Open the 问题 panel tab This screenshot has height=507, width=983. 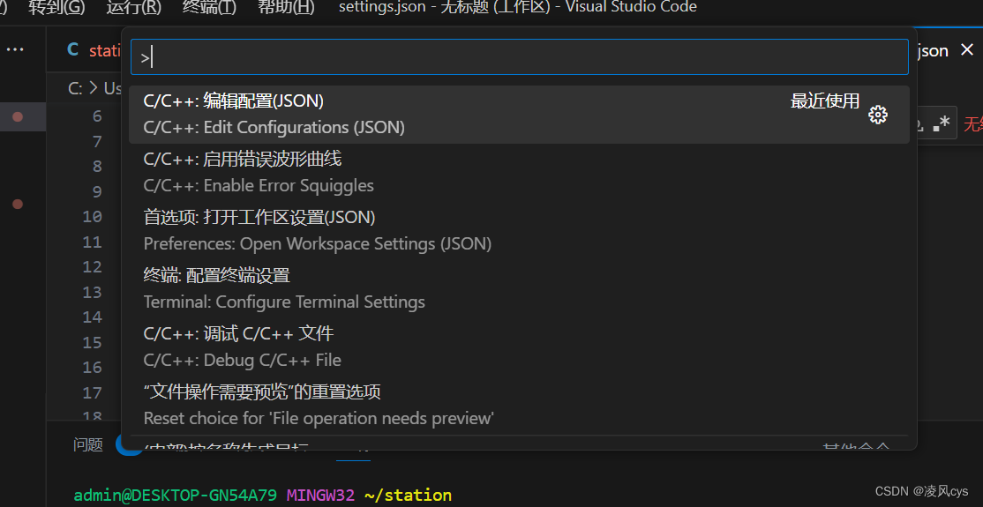[x=87, y=445]
